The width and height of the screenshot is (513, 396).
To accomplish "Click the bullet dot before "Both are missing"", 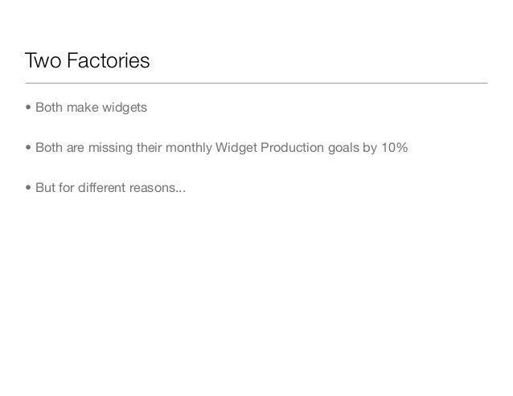I will 29,148.
